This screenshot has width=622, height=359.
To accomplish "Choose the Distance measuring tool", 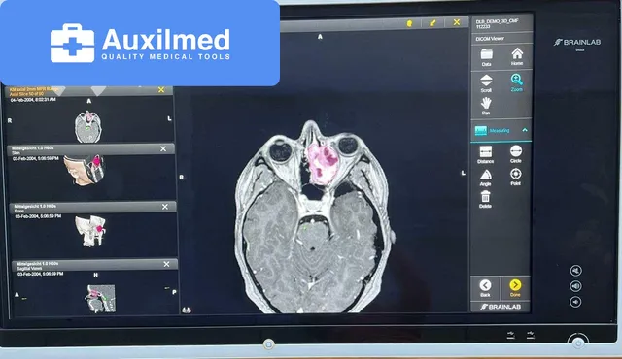I will (x=486, y=154).
